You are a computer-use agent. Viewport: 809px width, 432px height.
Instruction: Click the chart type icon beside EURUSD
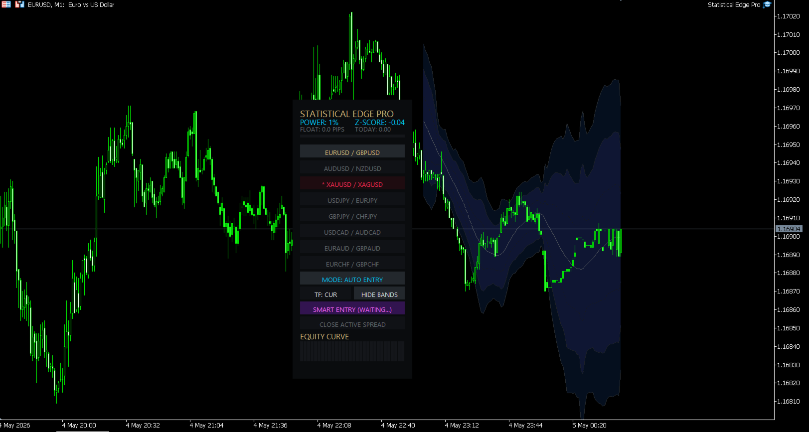(x=19, y=4)
